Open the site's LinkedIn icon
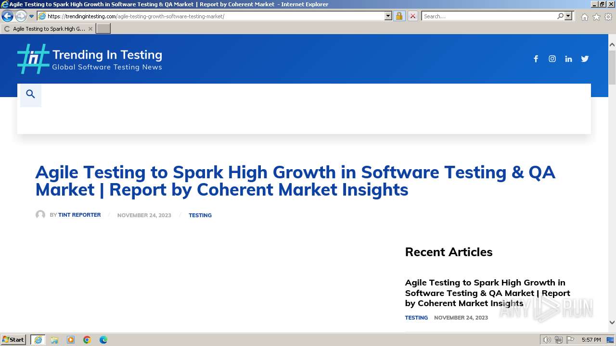This screenshot has width=616, height=346. point(568,59)
